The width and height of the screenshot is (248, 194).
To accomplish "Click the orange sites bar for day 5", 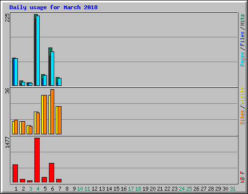I will pyautogui.click(x=45, y=114).
